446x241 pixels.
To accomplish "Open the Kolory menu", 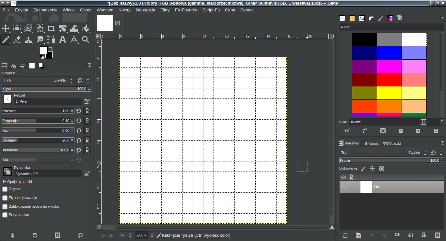I will pyautogui.click(x=124, y=10).
